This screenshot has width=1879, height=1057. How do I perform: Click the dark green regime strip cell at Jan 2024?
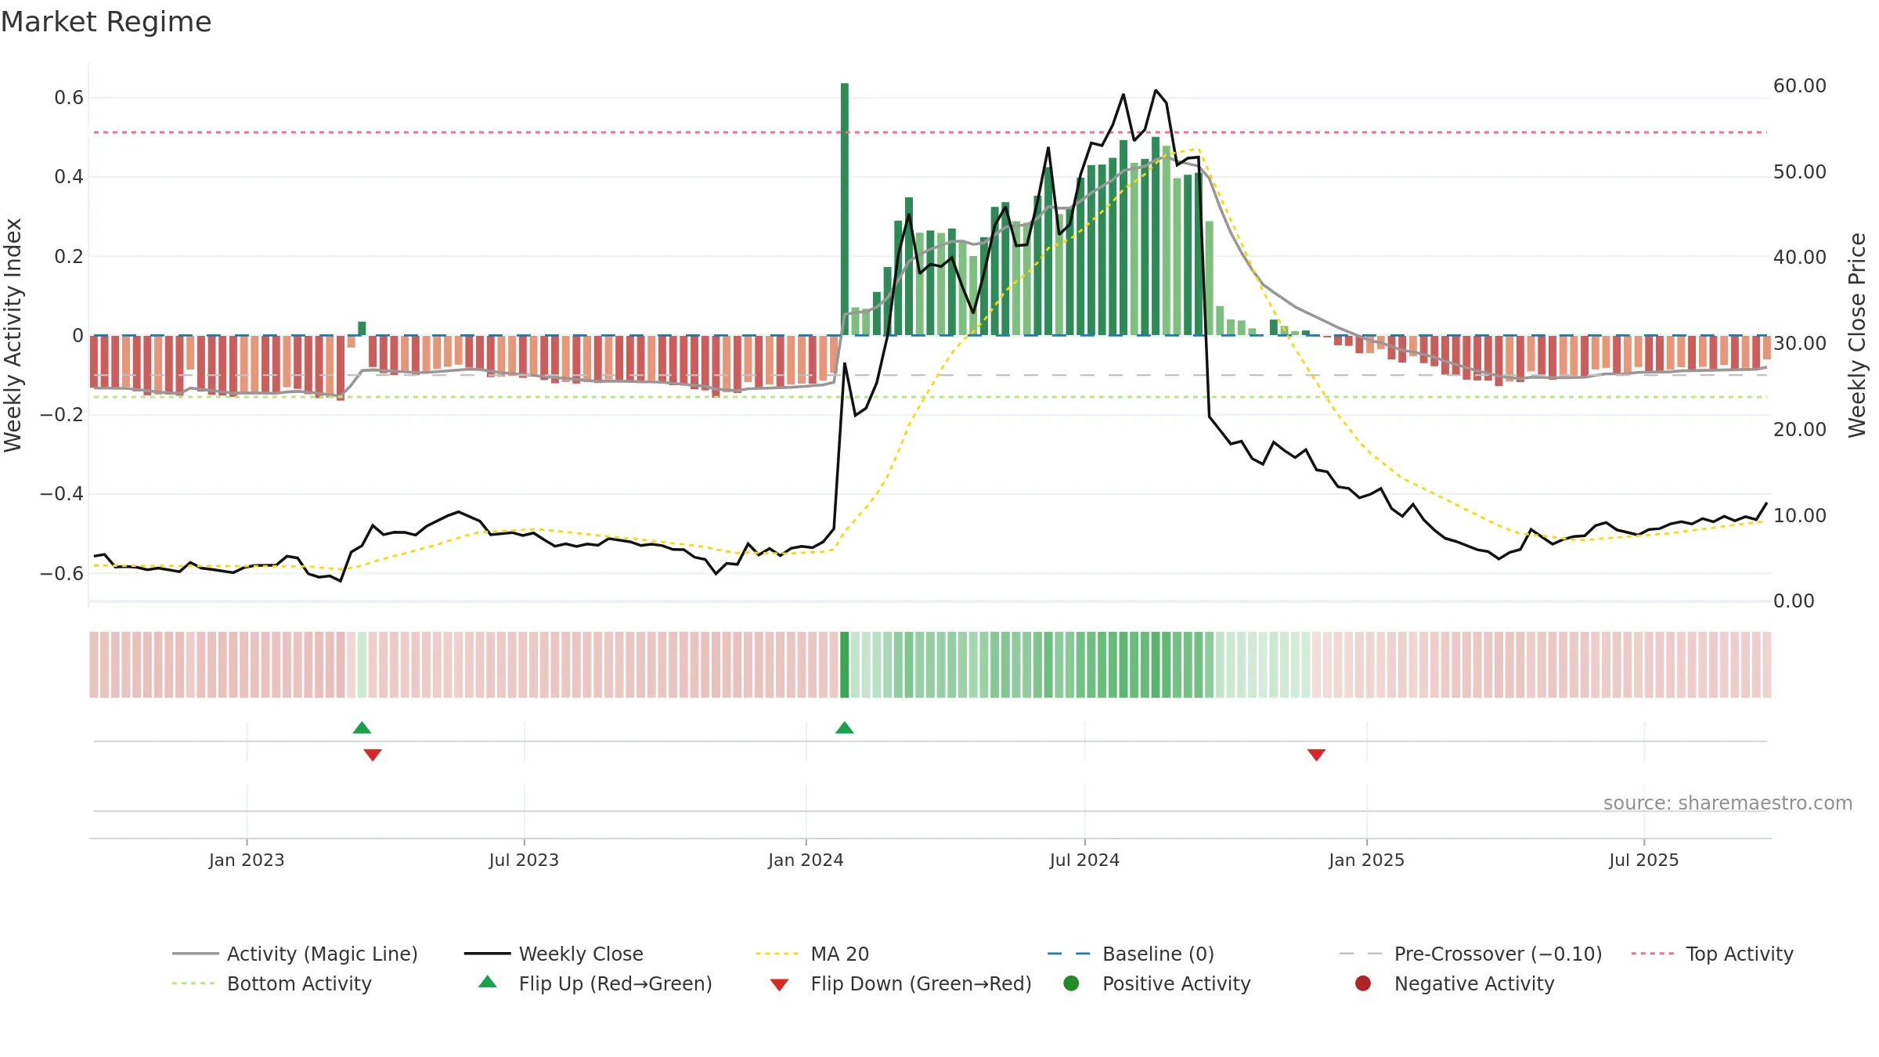(x=845, y=665)
